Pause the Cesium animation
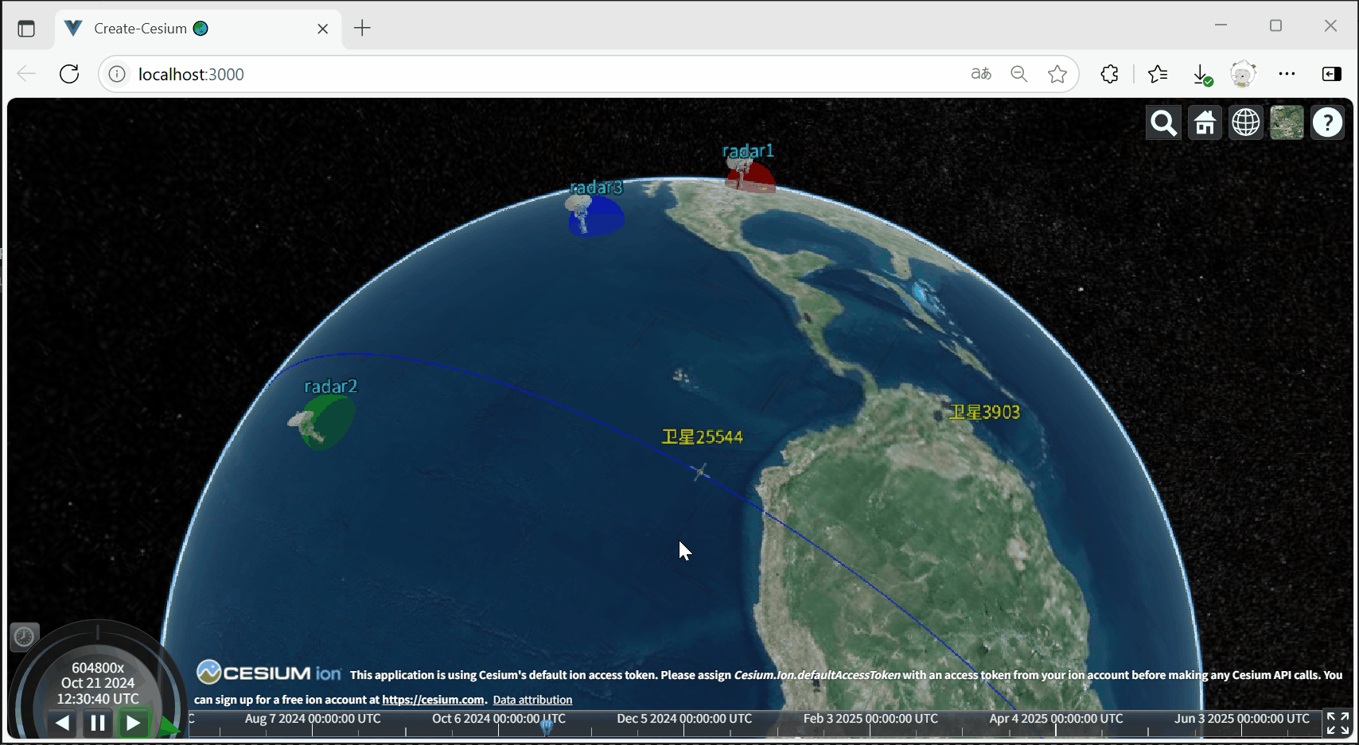Image resolution: width=1359 pixels, height=745 pixels. [98, 723]
